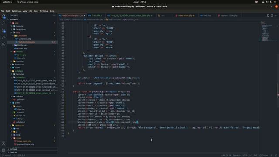Open 2014_10_12_000000_create_users_table.php migration

37,80
